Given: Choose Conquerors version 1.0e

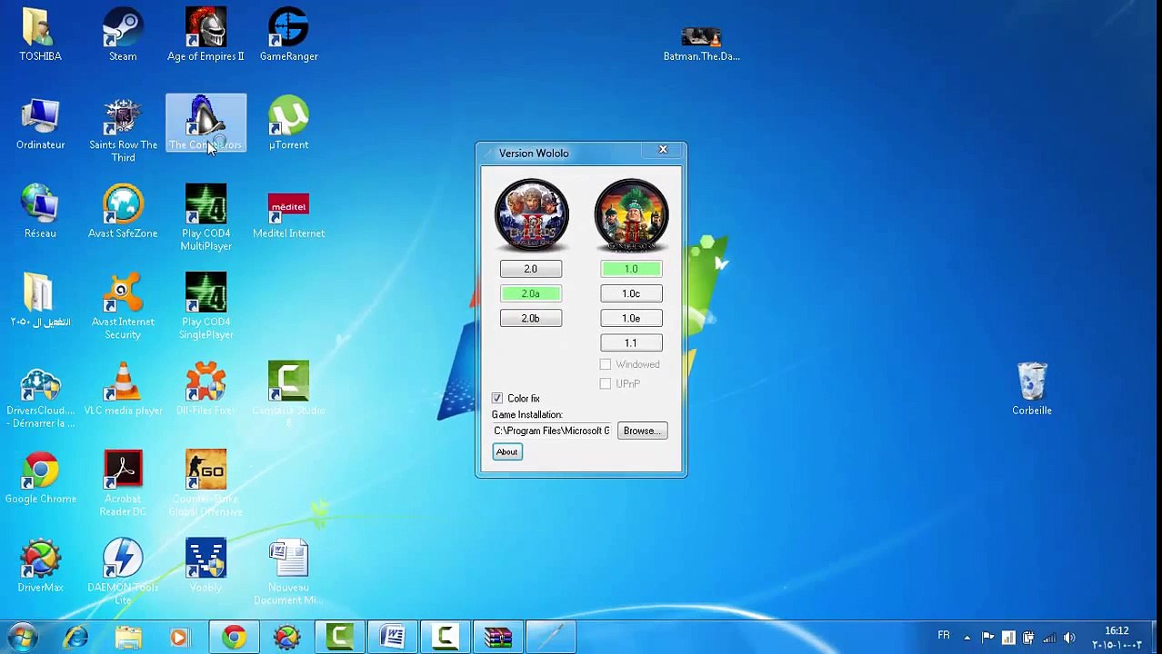Looking at the screenshot, I should (x=631, y=318).
